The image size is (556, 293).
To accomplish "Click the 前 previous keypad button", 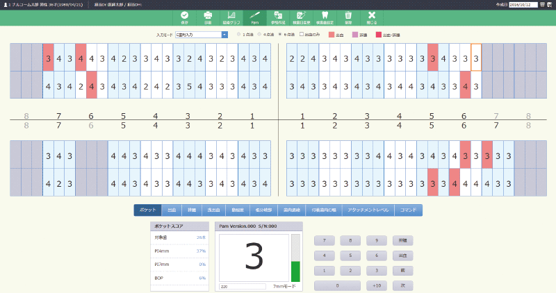I will point(403,271).
